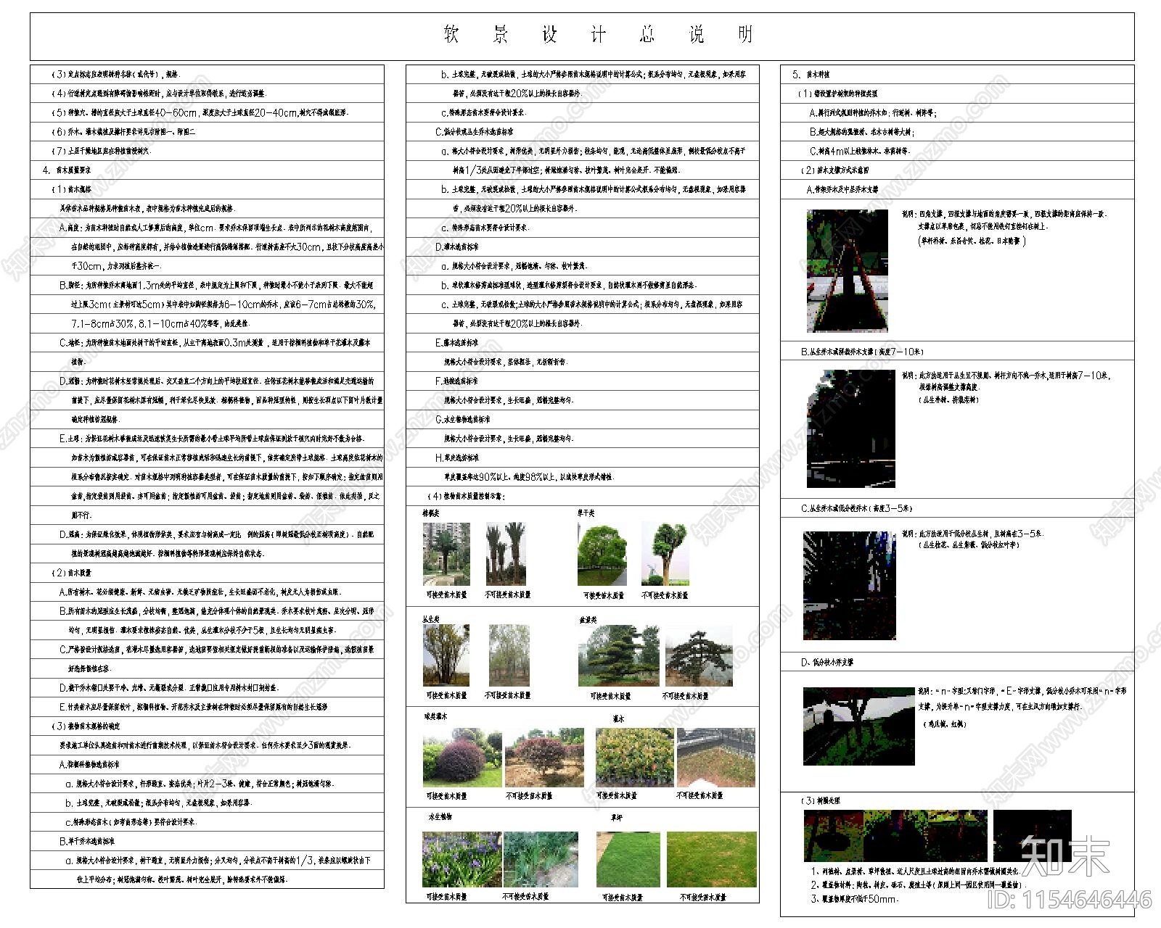The width and height of the screenshot is (1161, 928).
Task: Click the "B.丛生乔木...(高度7-10米)" heading
Action: [x=862, y=352]
